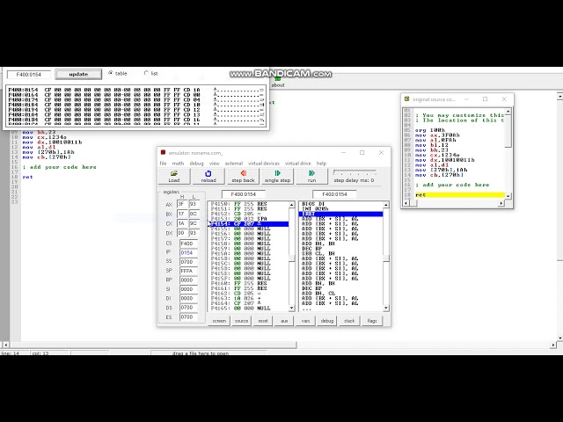Click the vars button at emulator bottom
This screenshot has height=422, width=563.
305,321
